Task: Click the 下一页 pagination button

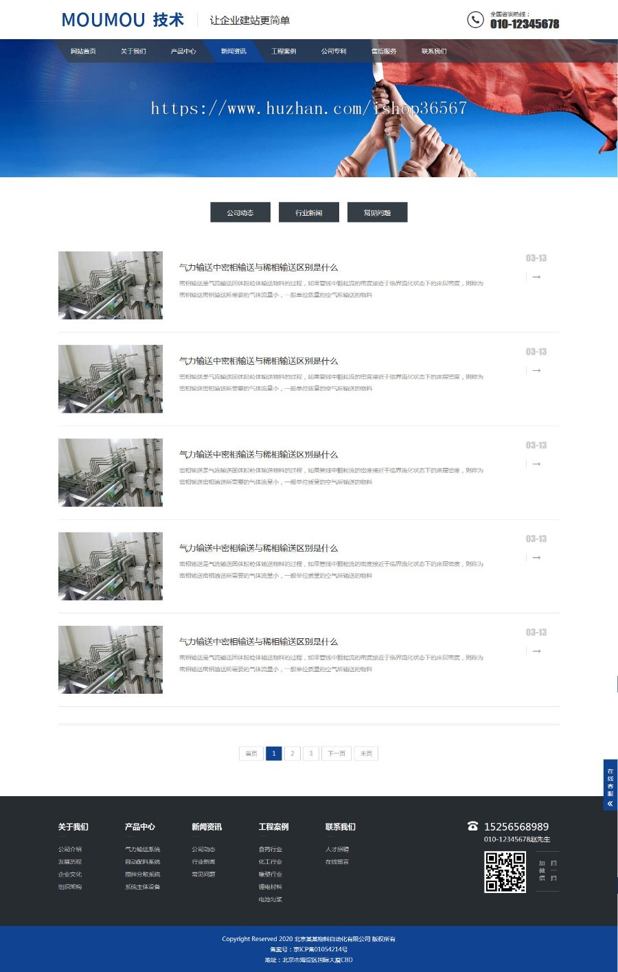Action: pyautogui.click(x=336, y=754)
